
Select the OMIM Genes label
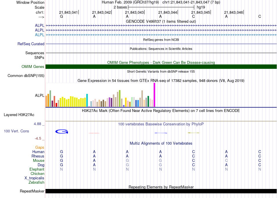tap(33, 66)
